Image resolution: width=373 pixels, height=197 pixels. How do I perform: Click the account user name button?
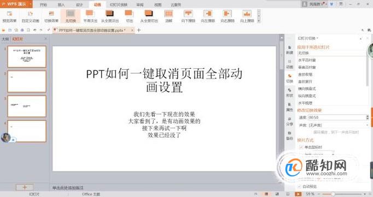point(314,4)
